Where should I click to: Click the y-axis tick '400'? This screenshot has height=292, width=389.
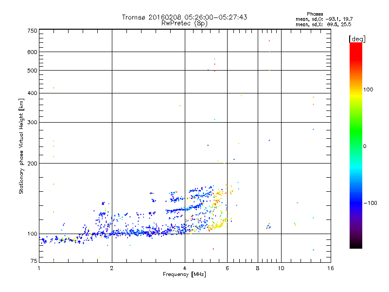[x=33, y=93]
